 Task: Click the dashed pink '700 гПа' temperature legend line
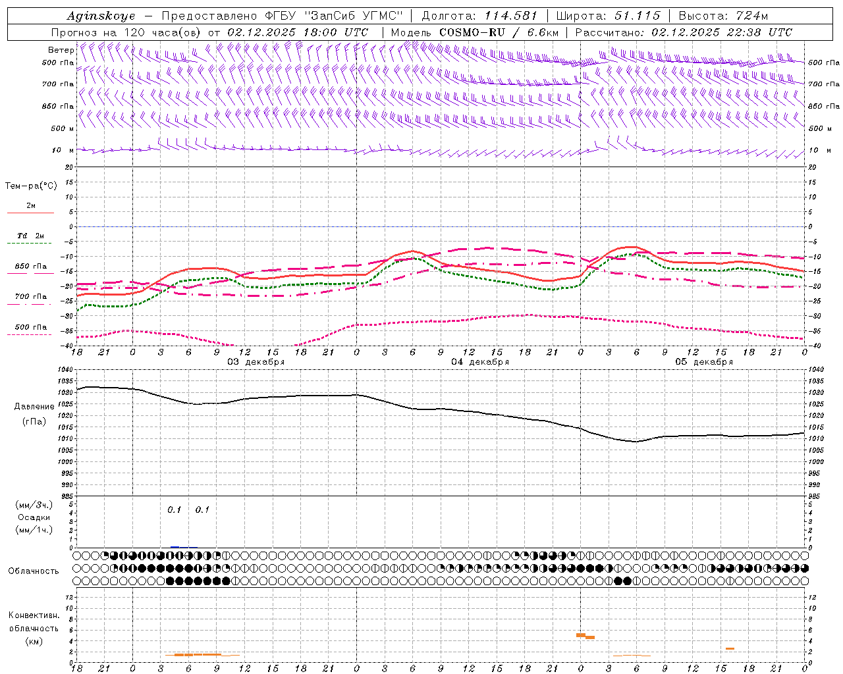click(x=30, y=304)
